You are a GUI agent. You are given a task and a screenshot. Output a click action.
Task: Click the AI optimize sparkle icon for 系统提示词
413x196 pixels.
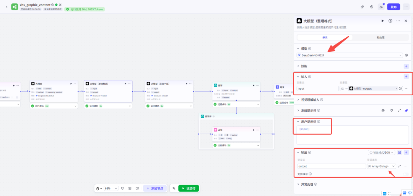[x=406, y=110]
